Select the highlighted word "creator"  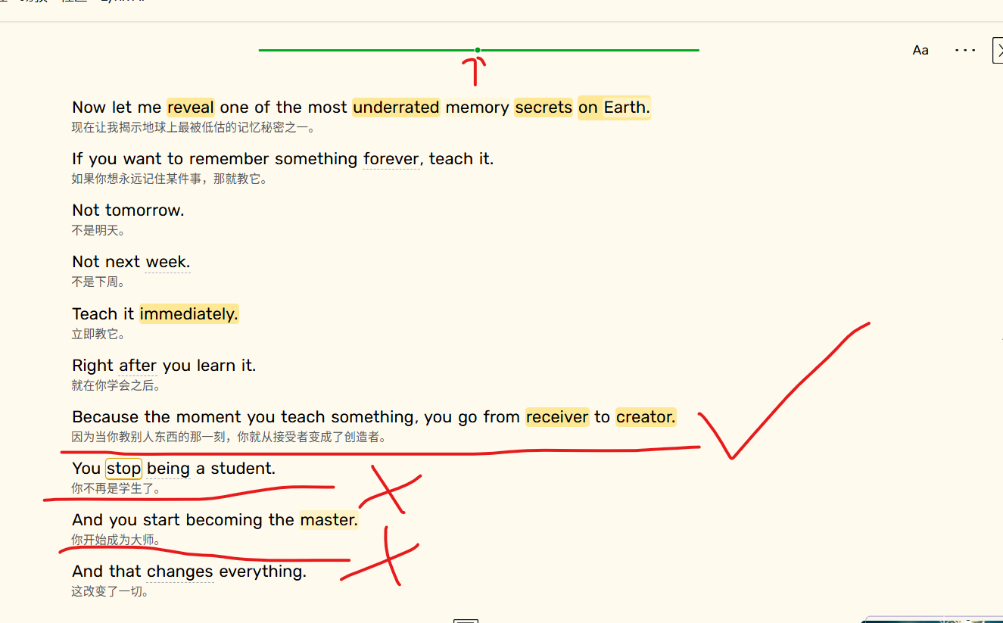646,417
